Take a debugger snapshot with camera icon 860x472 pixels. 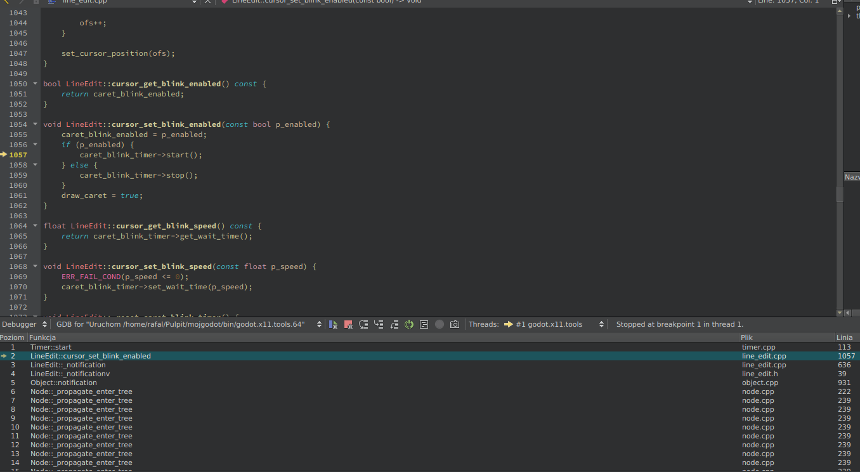click(x=455, y=324)
